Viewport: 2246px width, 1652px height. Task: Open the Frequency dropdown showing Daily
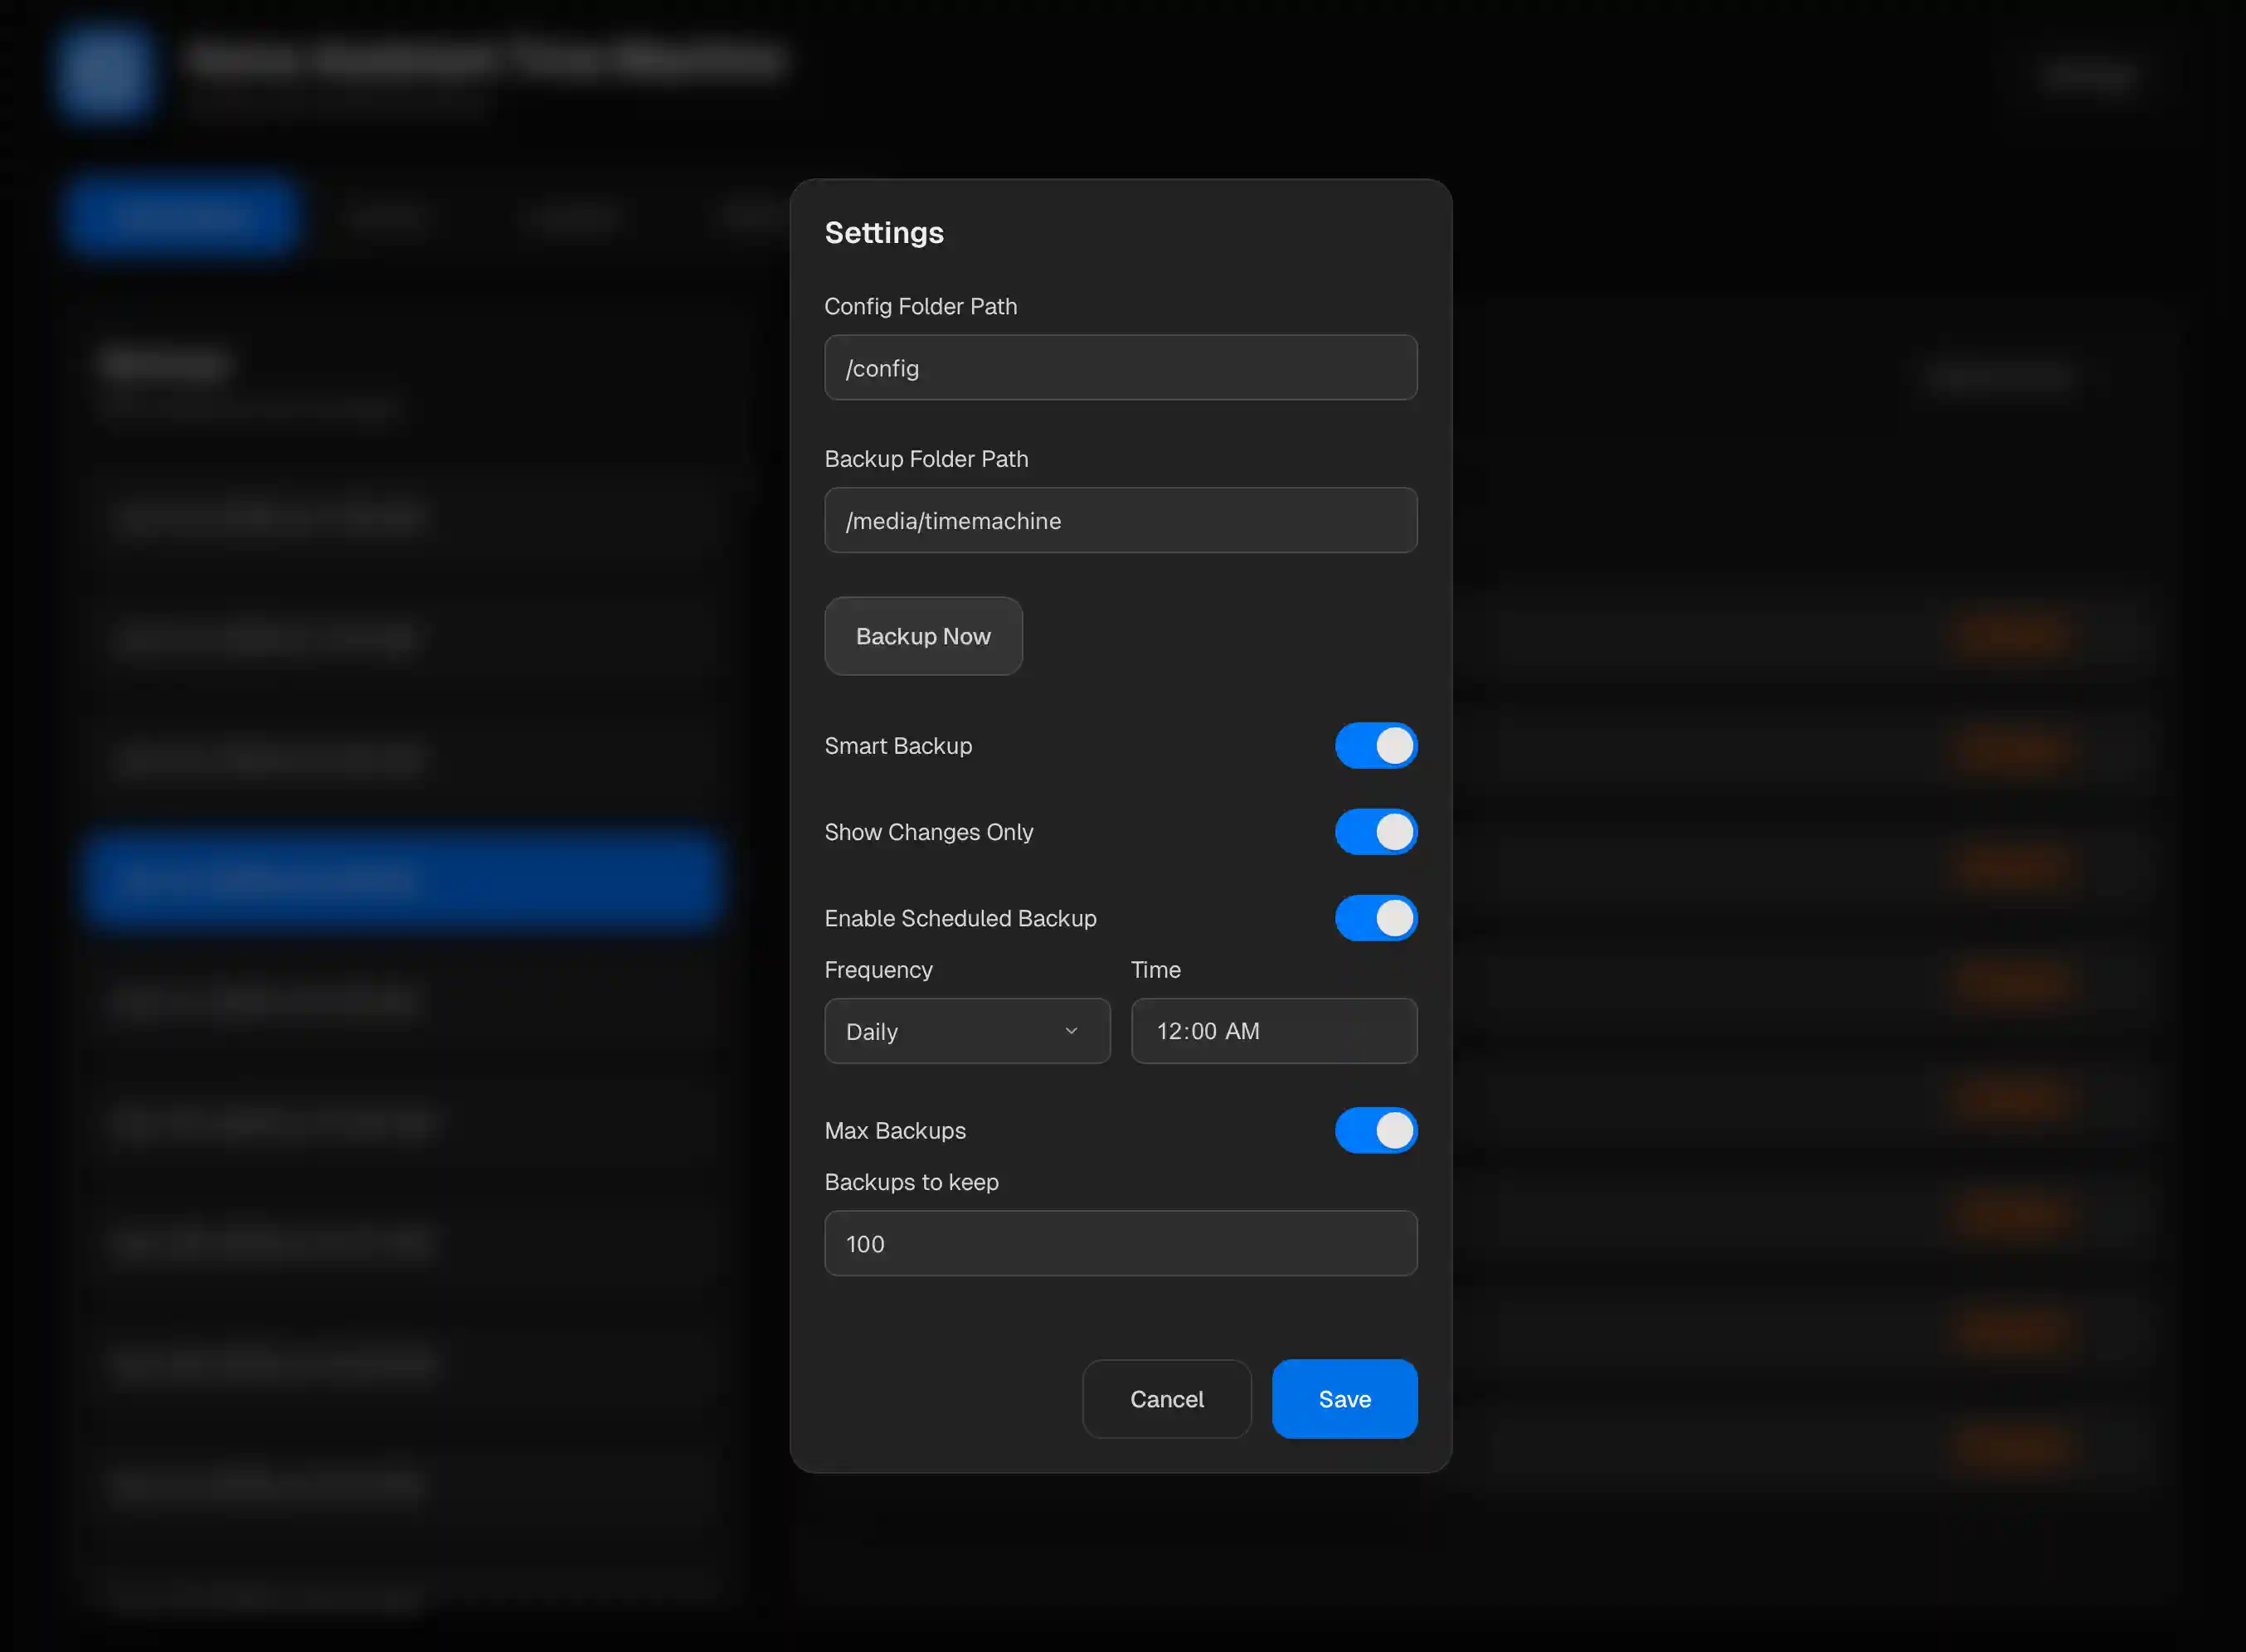[967, 1031]
